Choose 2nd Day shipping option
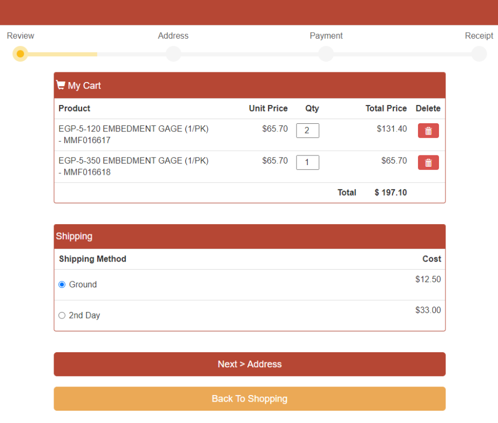The width and height of the screenshot is (498, 423). pos(62,315)
